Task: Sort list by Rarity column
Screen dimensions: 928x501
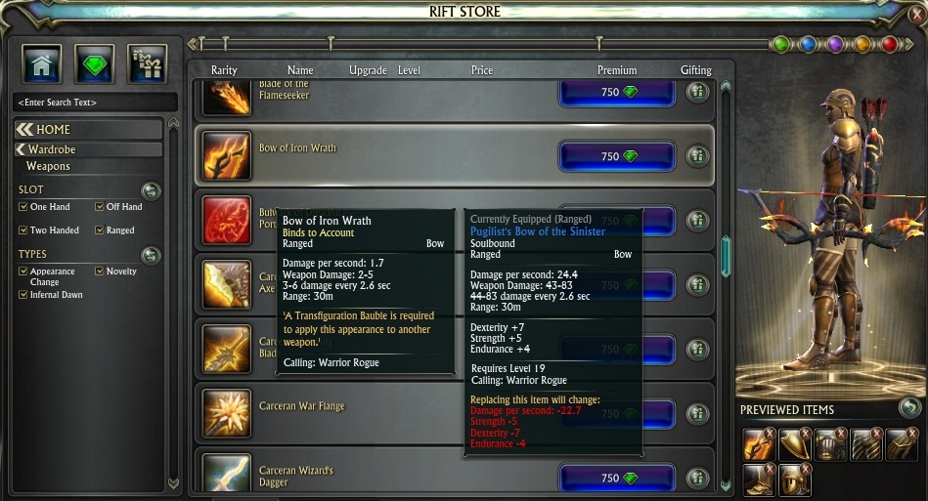Action: (x=224, y=69)
